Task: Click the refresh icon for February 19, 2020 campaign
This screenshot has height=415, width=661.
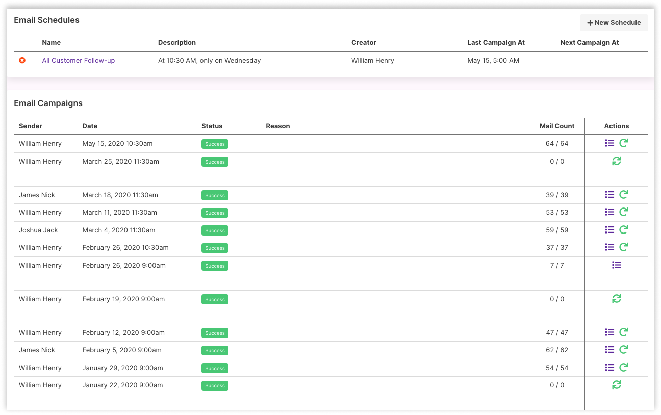Action: coord(617,299)
